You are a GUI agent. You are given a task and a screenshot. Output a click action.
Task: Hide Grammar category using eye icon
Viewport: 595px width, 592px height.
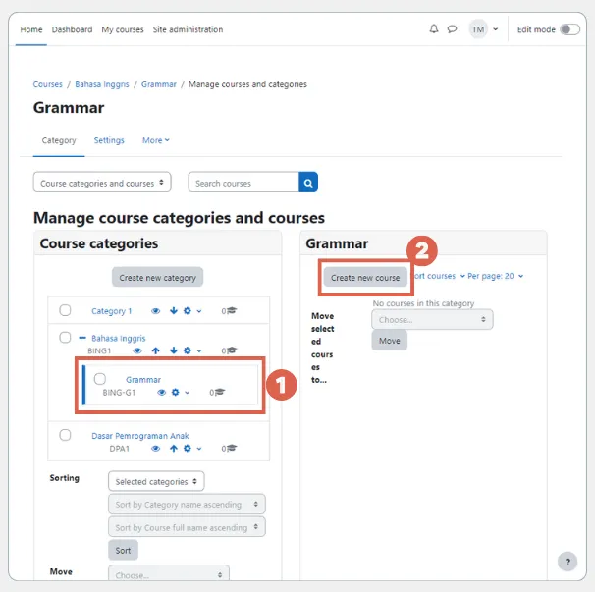[x=161, y=392]
